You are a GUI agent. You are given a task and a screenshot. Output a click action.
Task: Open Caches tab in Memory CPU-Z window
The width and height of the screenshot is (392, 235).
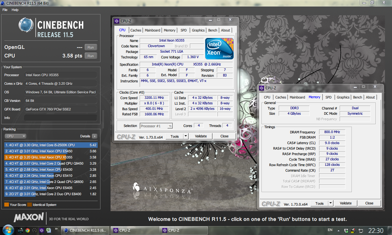click(x=281, y=97)
